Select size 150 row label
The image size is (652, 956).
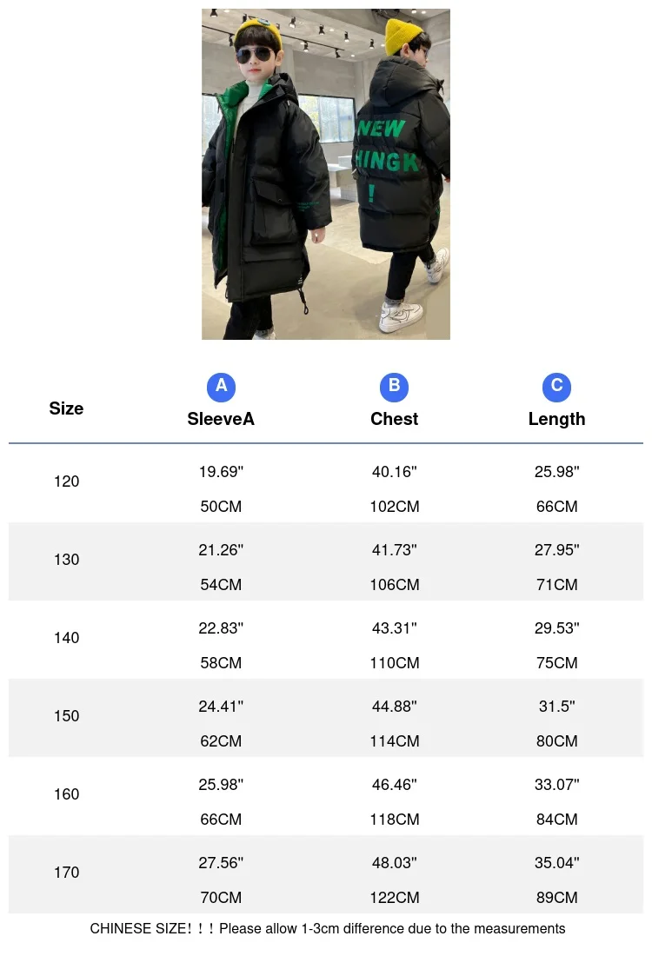[66, 716]
